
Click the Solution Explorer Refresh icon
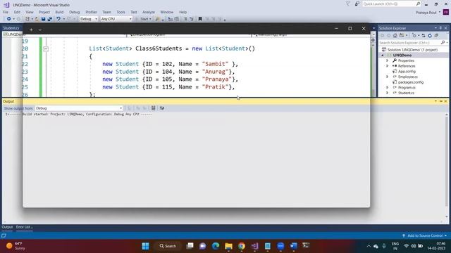click(x=430, y=36)
